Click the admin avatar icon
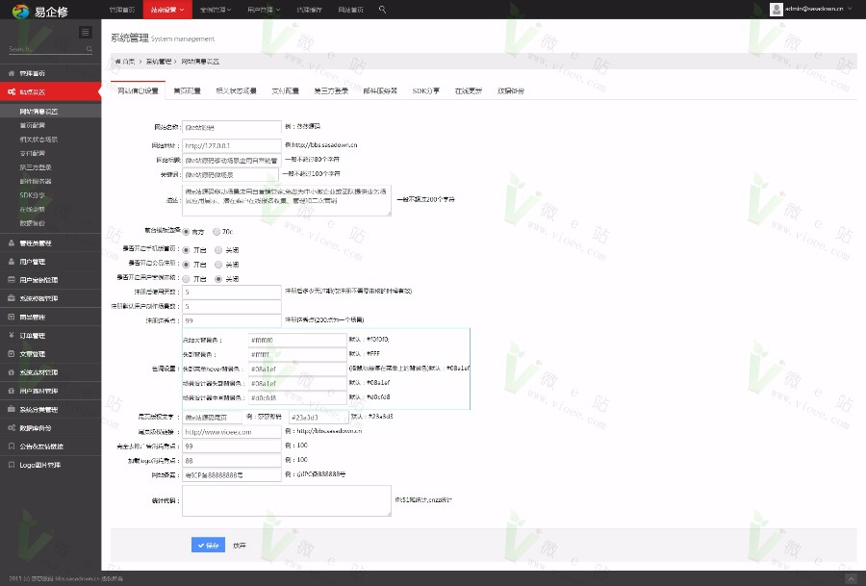866x586 pixels. 776,10
